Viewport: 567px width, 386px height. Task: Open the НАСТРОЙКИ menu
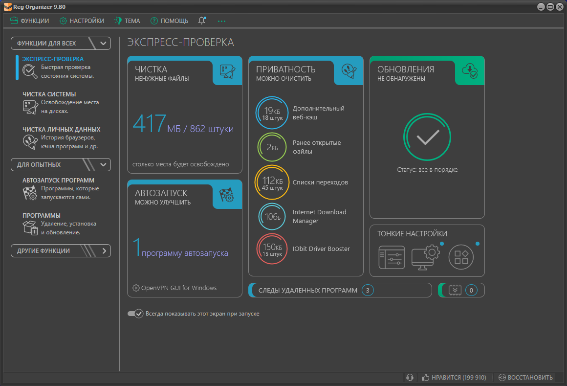tap(82, 21)
